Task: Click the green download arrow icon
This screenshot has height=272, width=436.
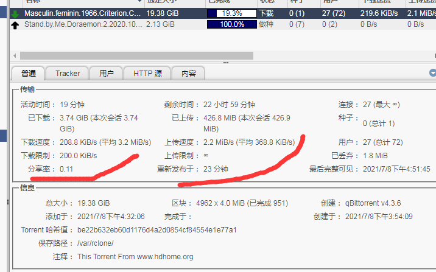Action: point(16,13)
